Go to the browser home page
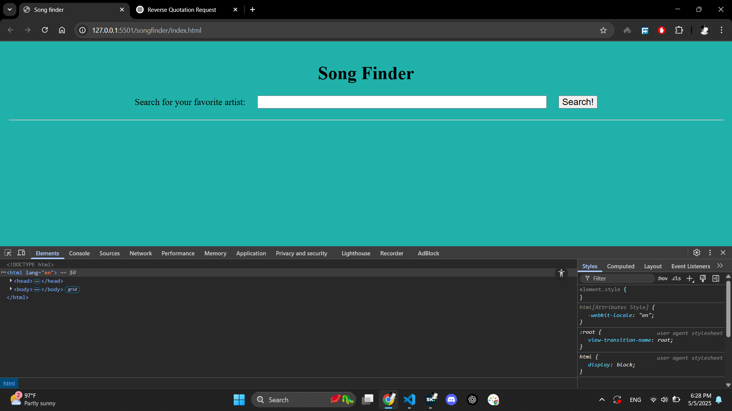 pos(62,30)
